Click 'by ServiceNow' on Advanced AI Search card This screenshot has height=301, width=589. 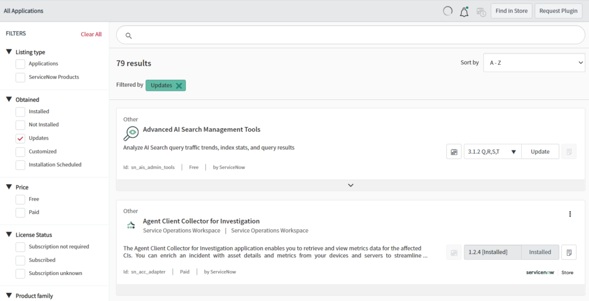(x=229, y=167)
